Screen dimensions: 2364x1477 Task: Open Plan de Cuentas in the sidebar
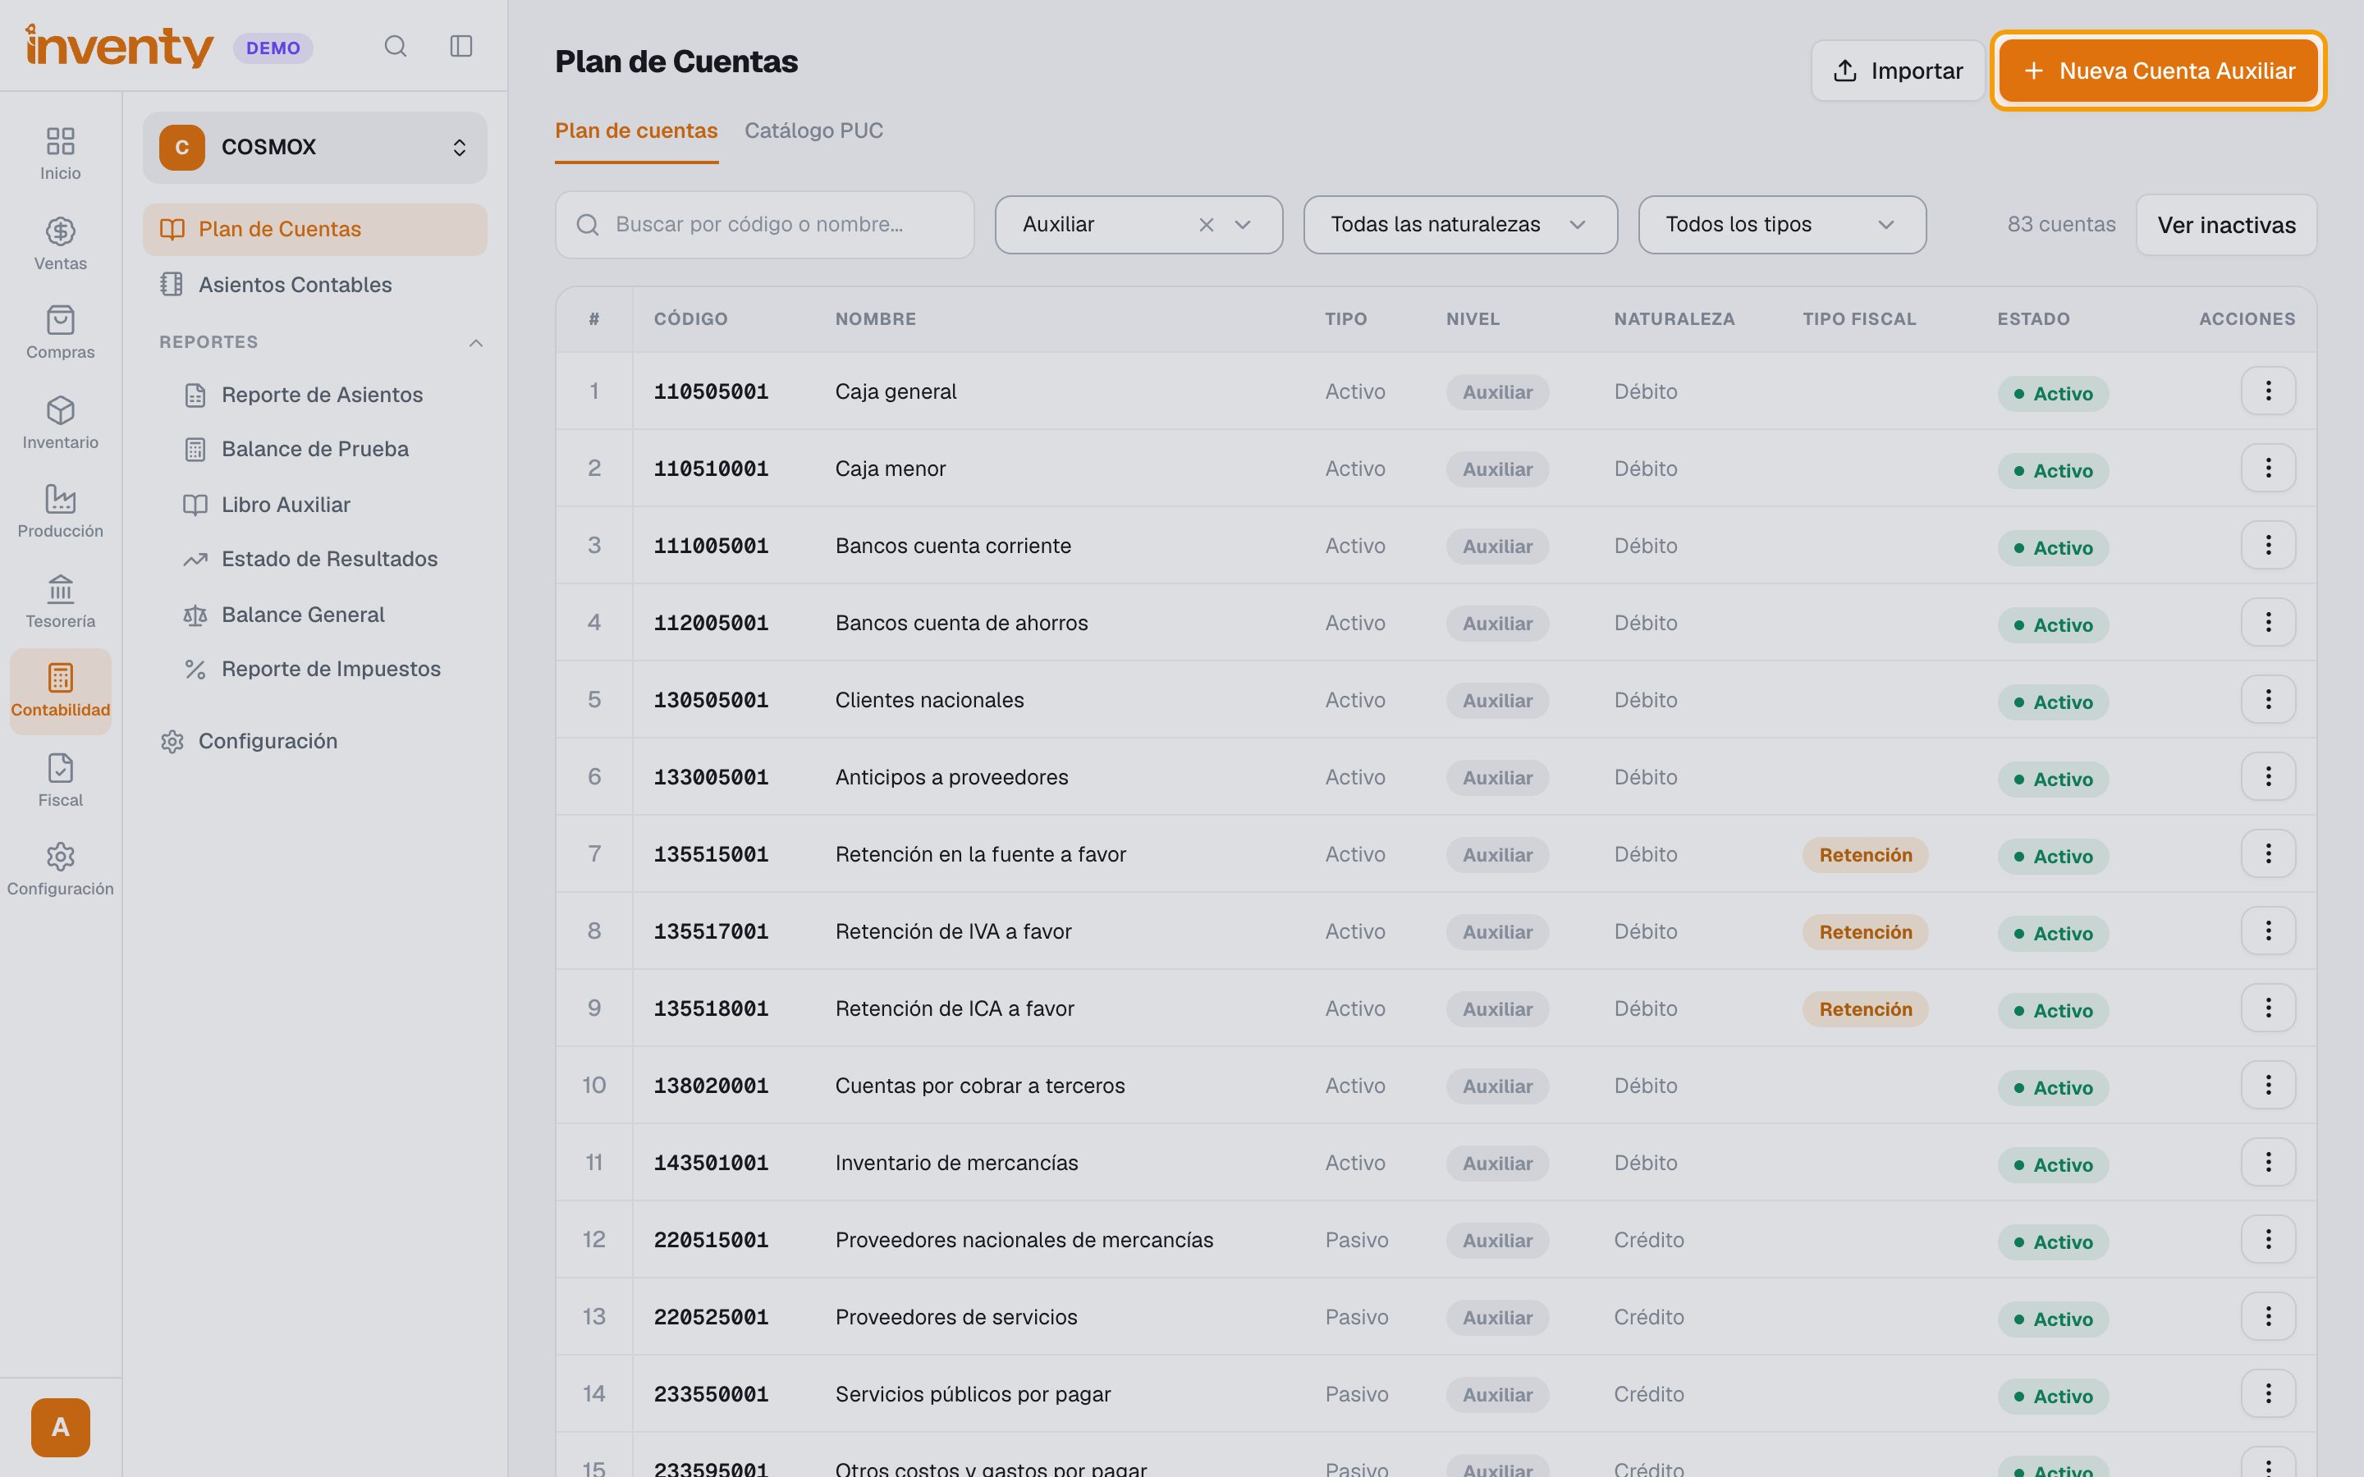pos(314,230)
